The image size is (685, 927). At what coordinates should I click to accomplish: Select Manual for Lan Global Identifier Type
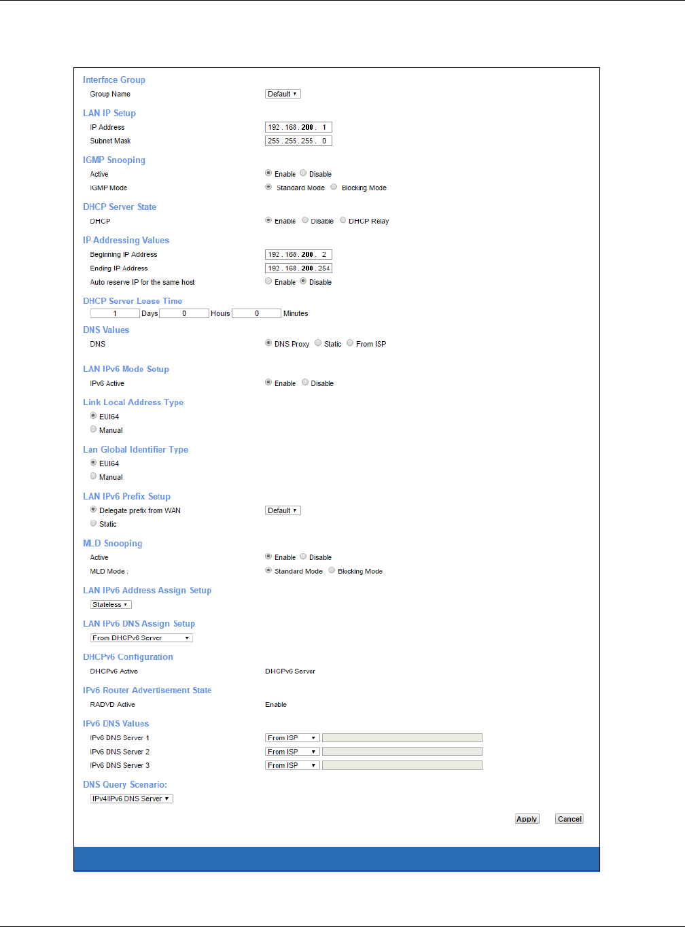pos(93,476)
